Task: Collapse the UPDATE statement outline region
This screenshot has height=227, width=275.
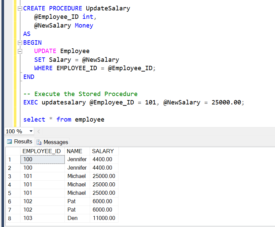Action: (19, 51)
